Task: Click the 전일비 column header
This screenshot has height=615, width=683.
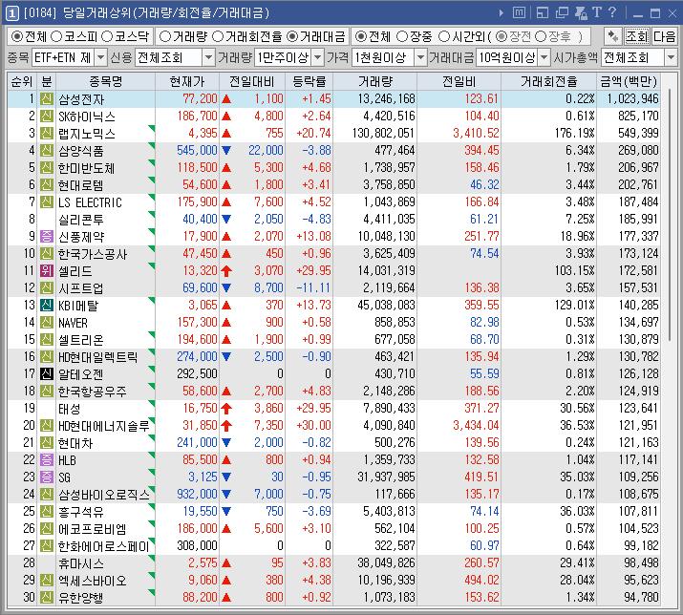Action: (459, 81)
